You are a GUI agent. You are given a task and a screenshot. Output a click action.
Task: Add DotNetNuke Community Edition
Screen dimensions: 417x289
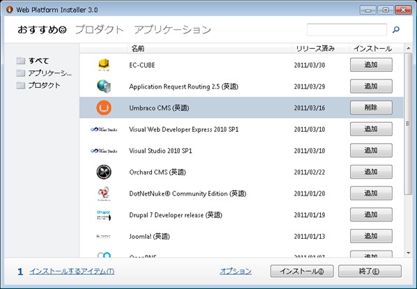371,193
